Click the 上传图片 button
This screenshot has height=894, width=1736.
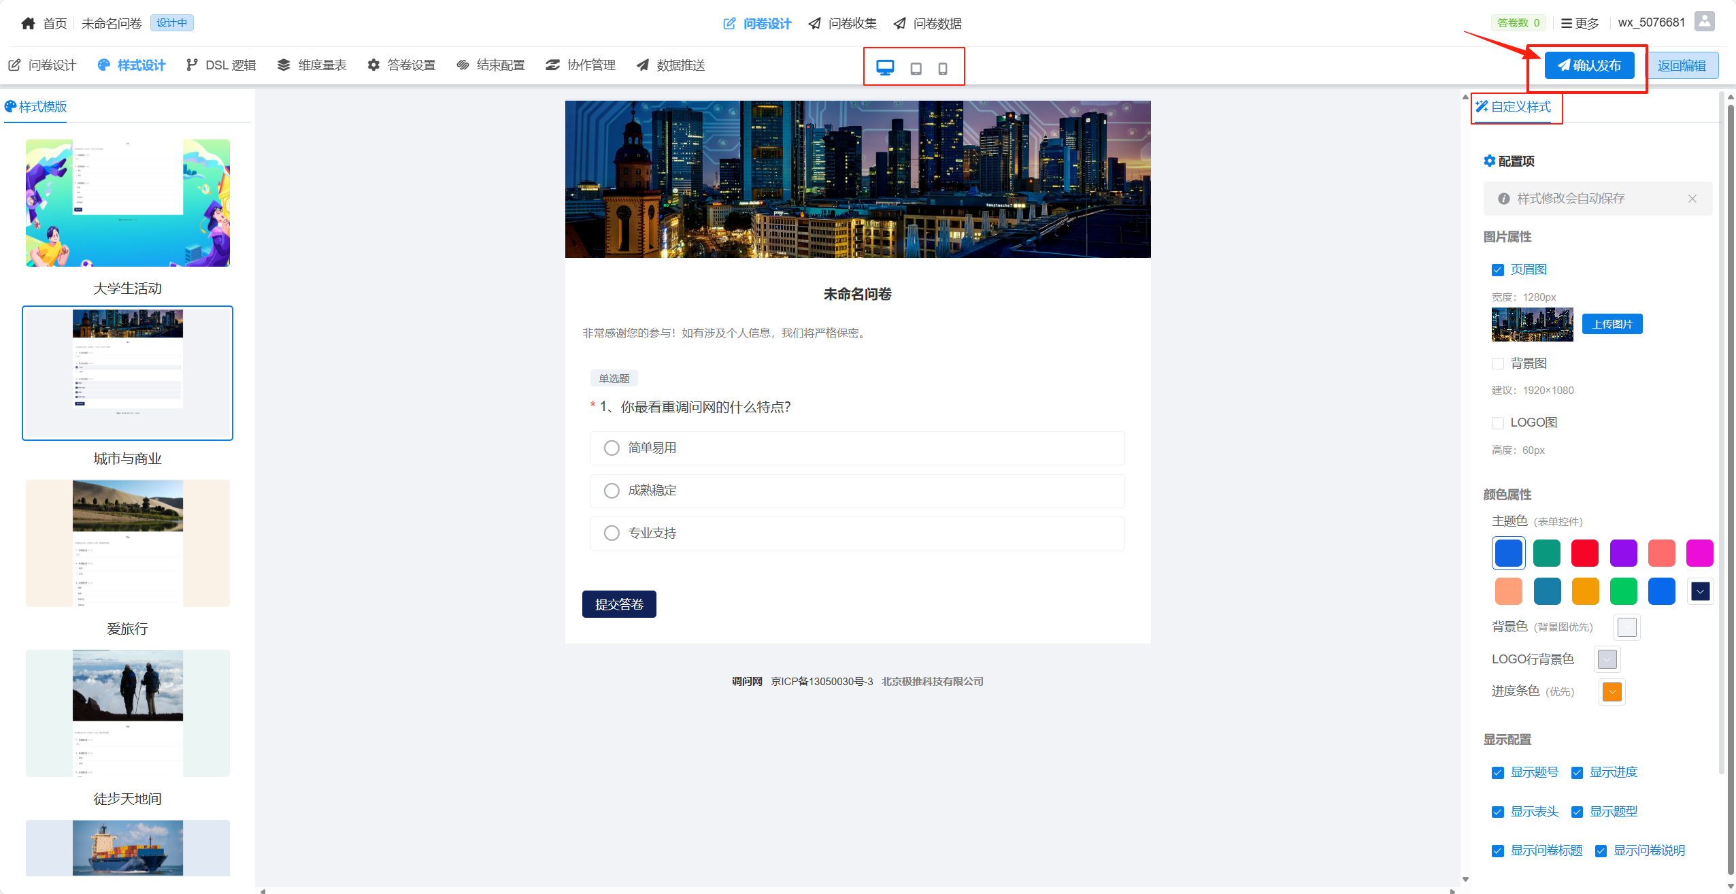[x=1612, y=325]
